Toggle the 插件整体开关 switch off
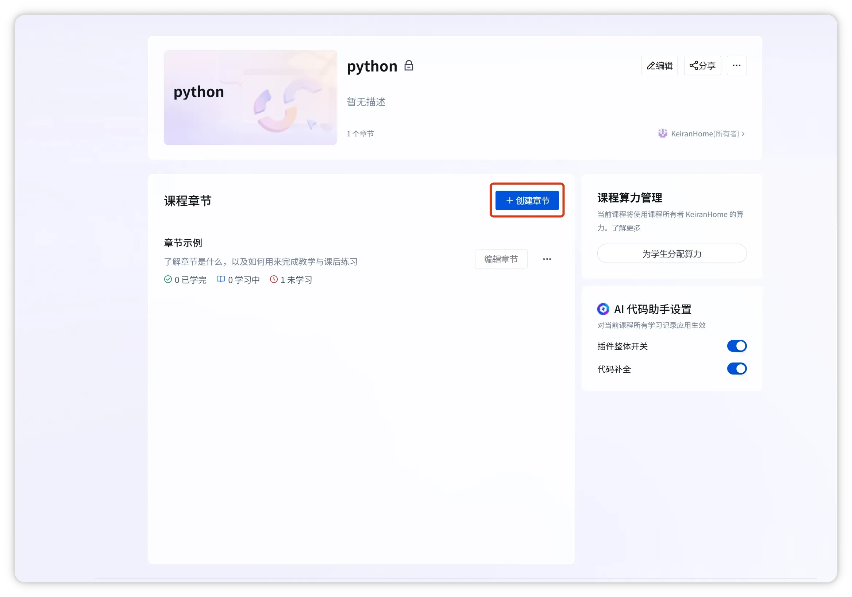Image resolution: width=852 pixels, height=597 pixels. coord(737,346)
